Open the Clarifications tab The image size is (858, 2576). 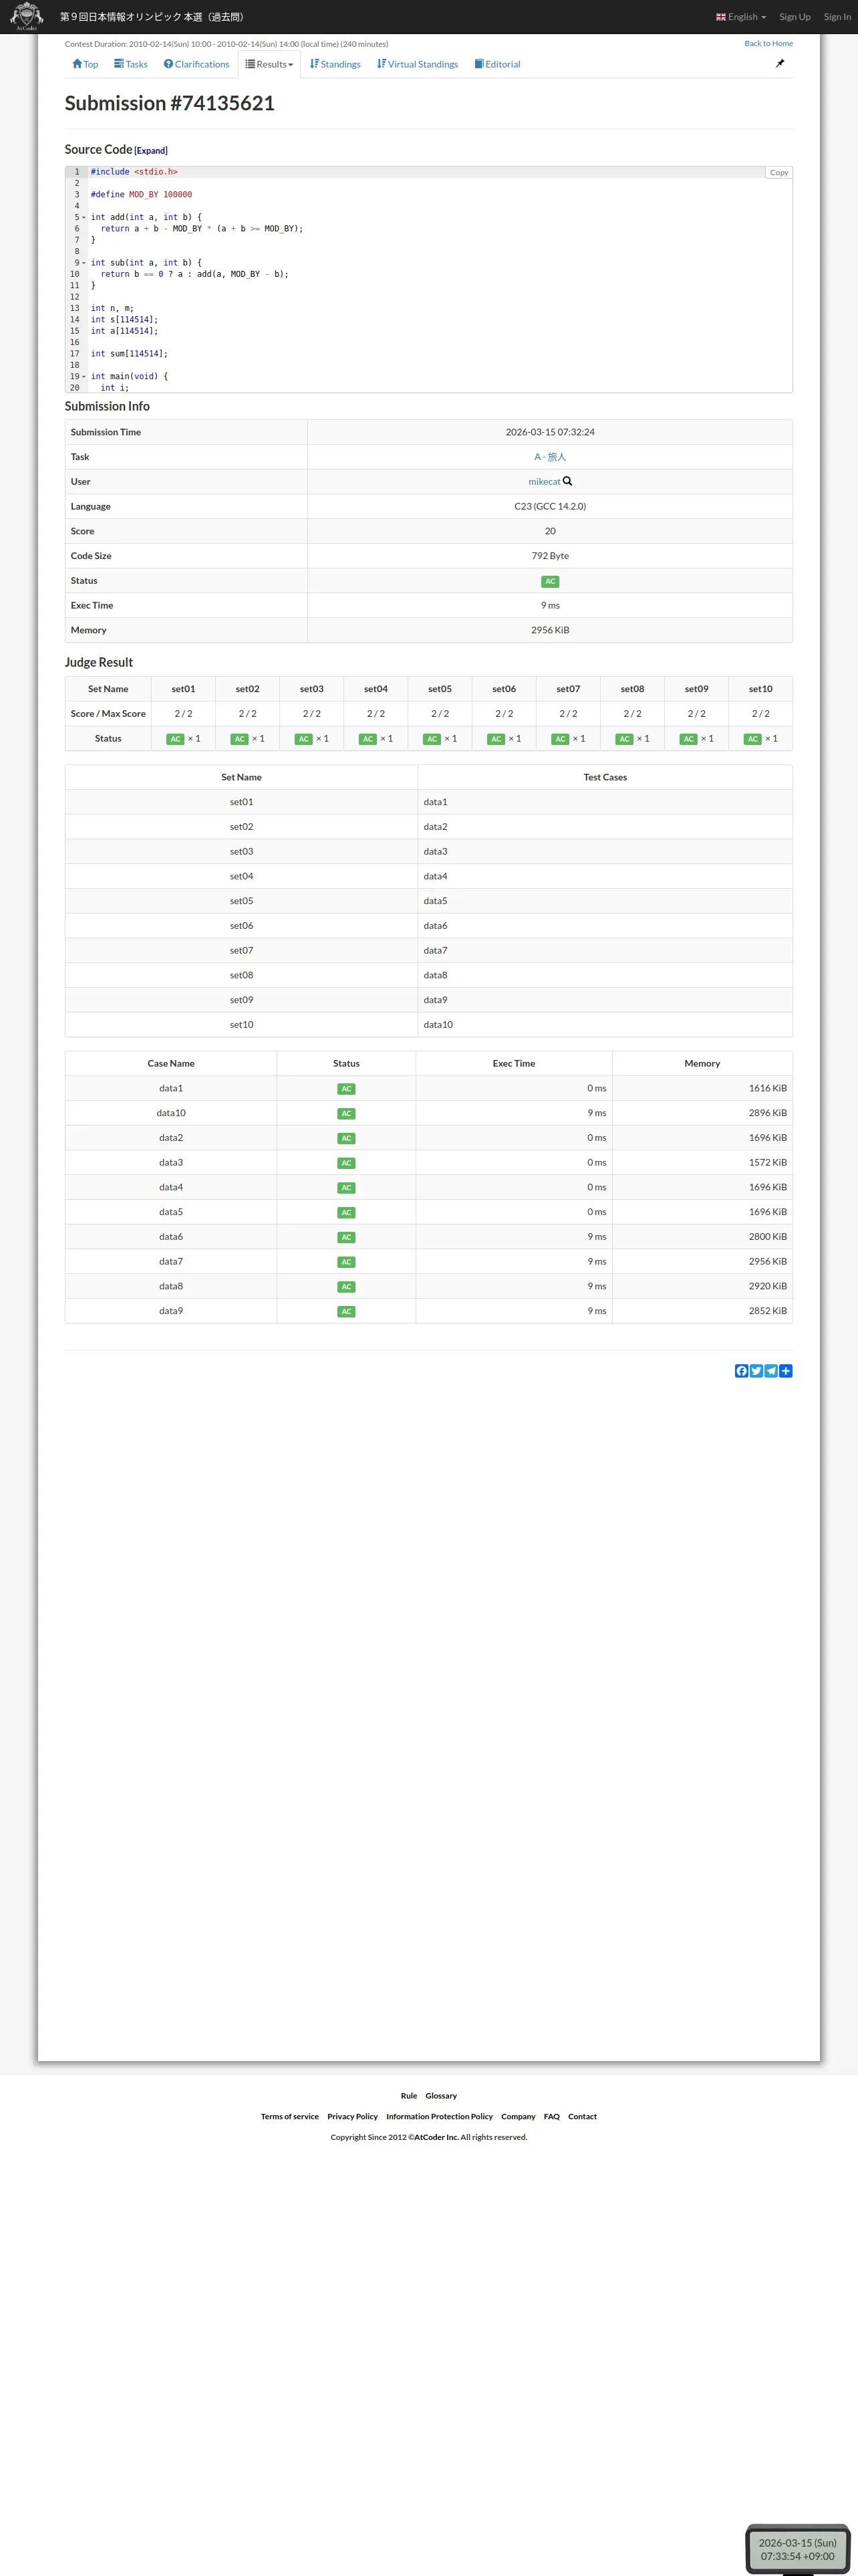pos(196,64)
